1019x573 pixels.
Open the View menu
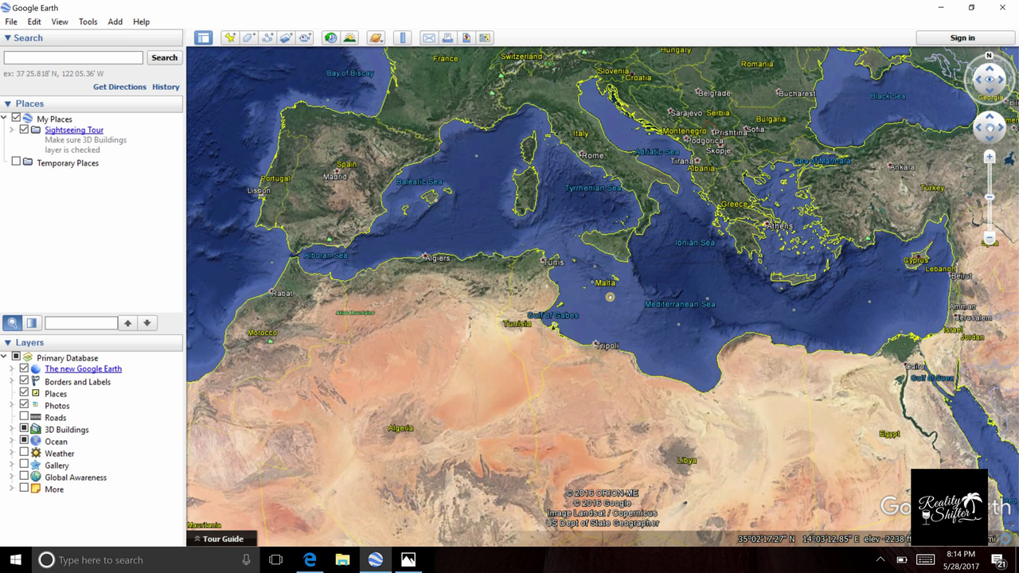pyautogui.click(x=60, y=21)
